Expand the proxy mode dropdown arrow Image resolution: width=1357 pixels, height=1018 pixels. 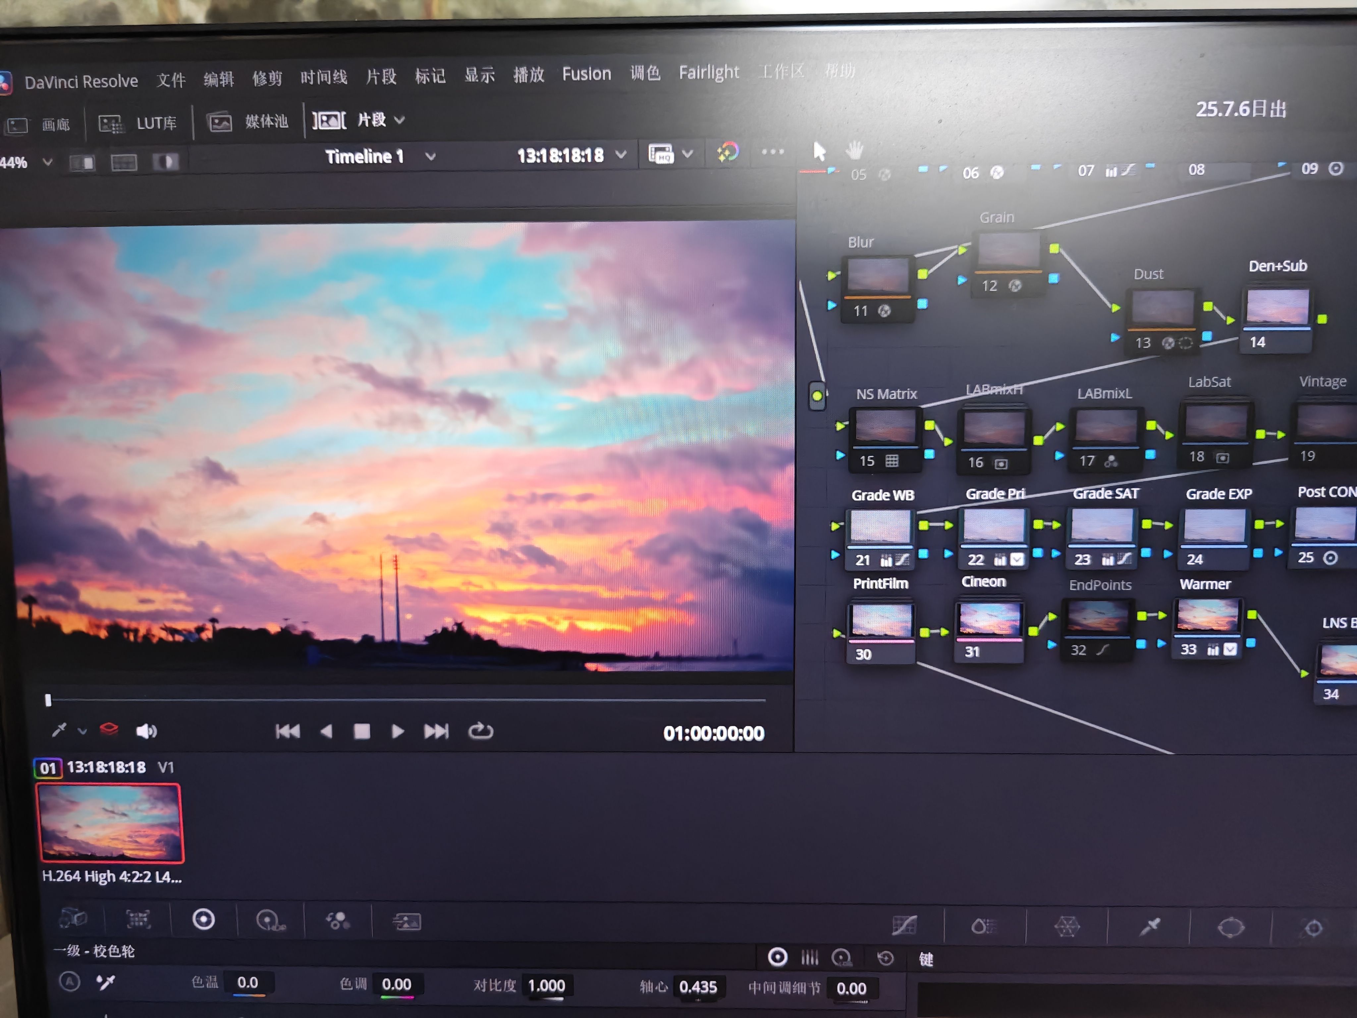(688, 153)
